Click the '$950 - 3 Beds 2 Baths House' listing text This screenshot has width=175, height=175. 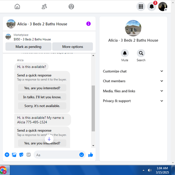coord(32,39)
